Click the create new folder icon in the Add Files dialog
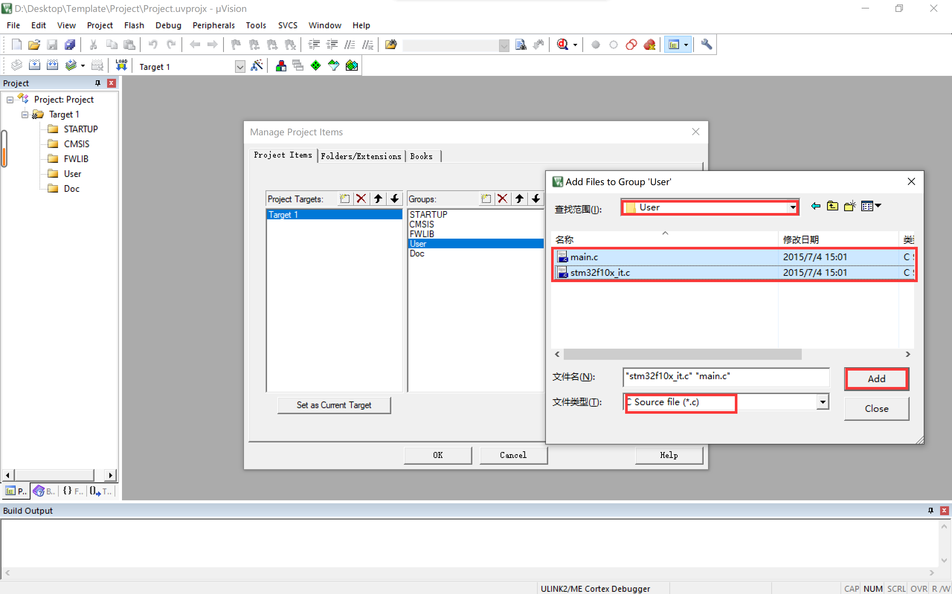 [x=849, y=206]
